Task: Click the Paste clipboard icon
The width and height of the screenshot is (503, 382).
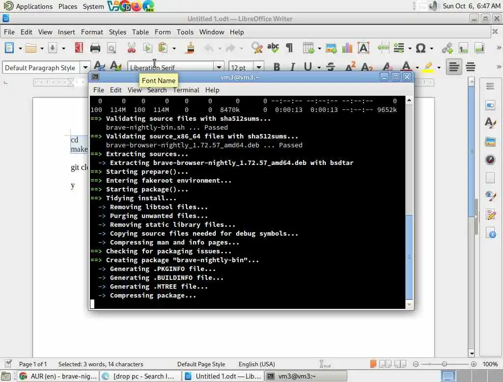Action: click(x=163, y=48)
